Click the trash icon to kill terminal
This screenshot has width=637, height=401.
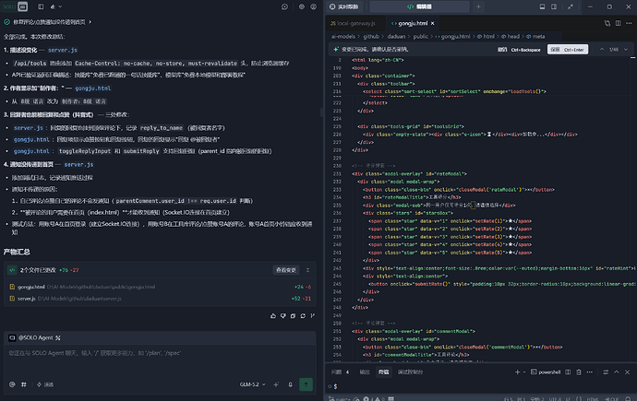pyautogui.click(x=579, y=372)
